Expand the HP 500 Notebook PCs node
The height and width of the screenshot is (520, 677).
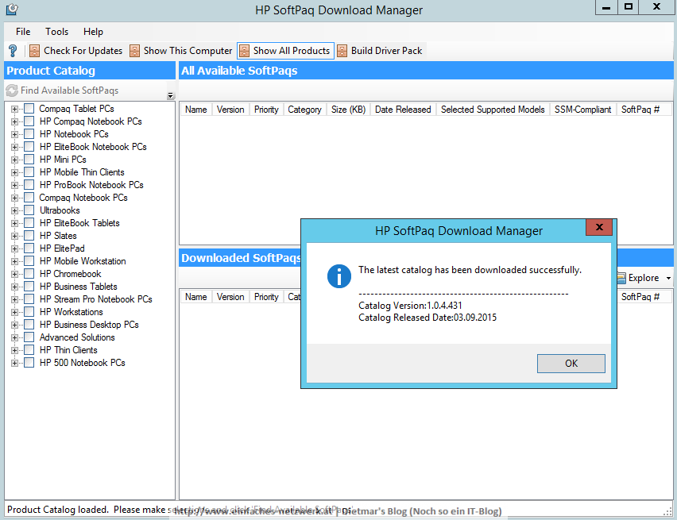tap(14, 364)
